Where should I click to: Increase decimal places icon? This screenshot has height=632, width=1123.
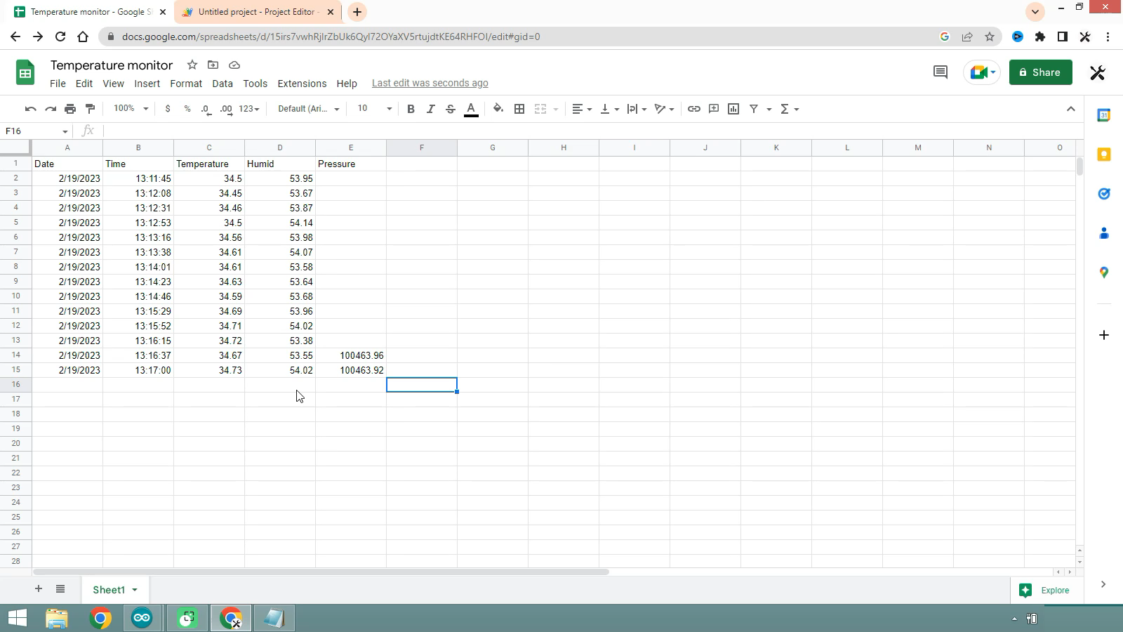click(226, 109)
